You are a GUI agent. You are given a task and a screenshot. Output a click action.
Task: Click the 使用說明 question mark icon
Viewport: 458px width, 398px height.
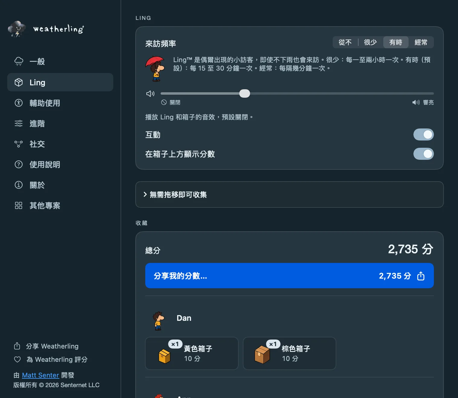[19, 164]
